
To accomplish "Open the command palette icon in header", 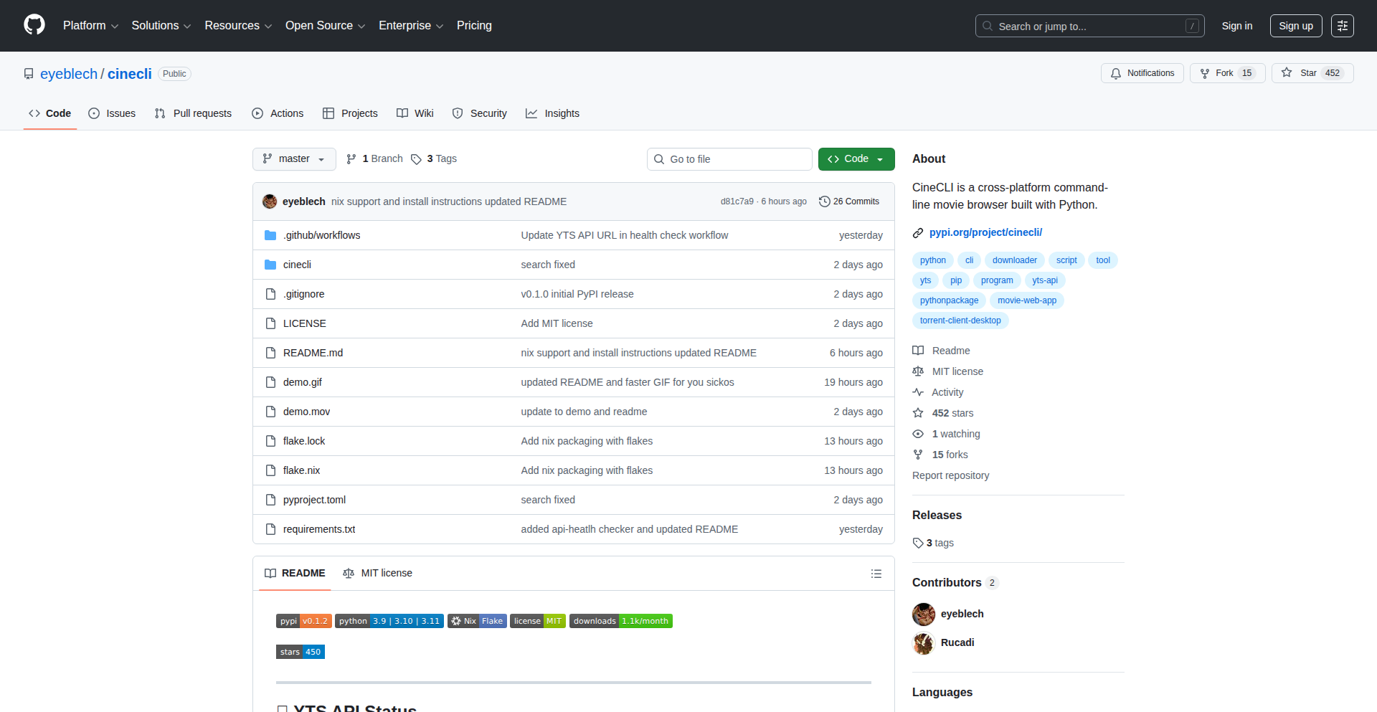I will click(x=1343, y=26).
